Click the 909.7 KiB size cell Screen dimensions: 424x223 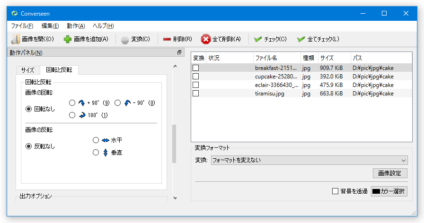(x=331, y=68)
